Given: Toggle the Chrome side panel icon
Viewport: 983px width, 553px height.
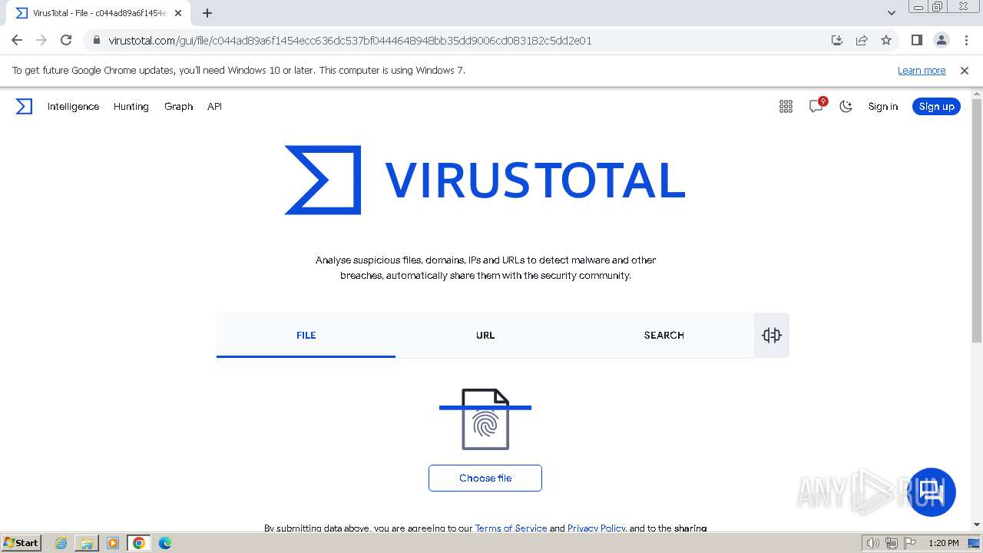Looking at the screenshot, I should 916,41.
